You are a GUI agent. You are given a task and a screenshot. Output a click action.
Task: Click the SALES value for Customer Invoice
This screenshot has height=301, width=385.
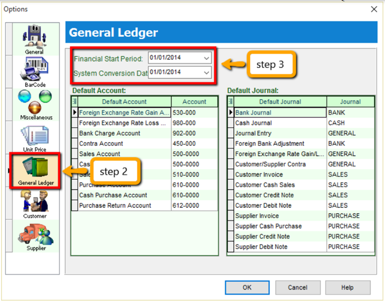(338, 174)
